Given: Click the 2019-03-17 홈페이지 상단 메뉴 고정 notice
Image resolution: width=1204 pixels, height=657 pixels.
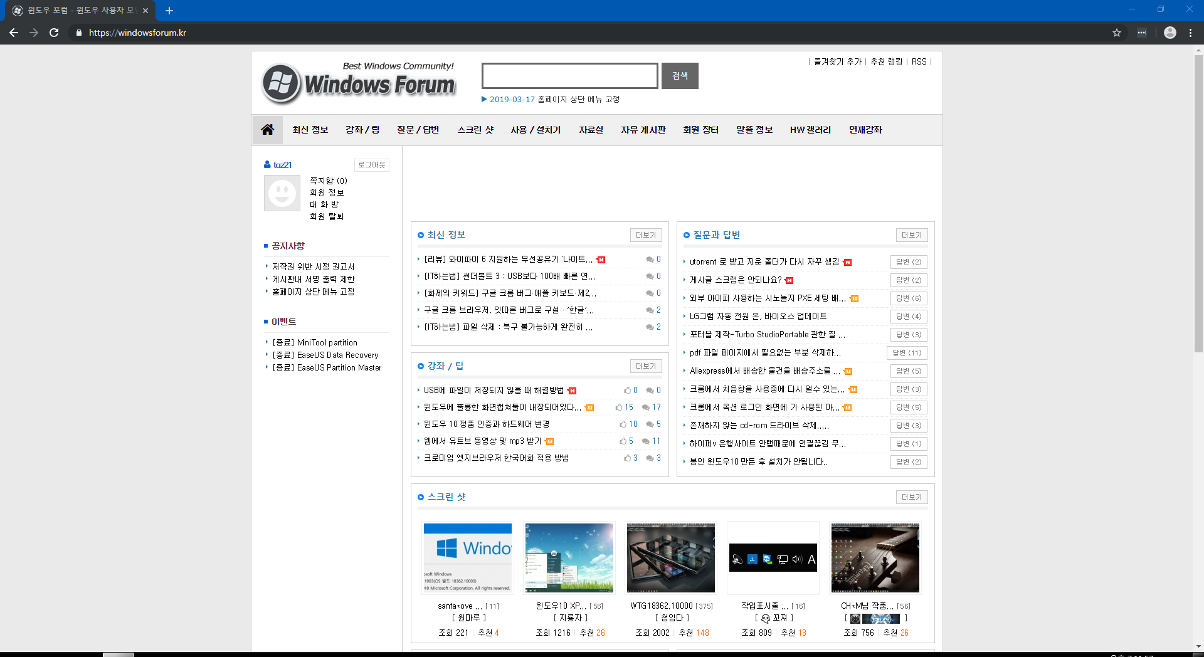Looking at the screenshot, I should coord(554,99).
